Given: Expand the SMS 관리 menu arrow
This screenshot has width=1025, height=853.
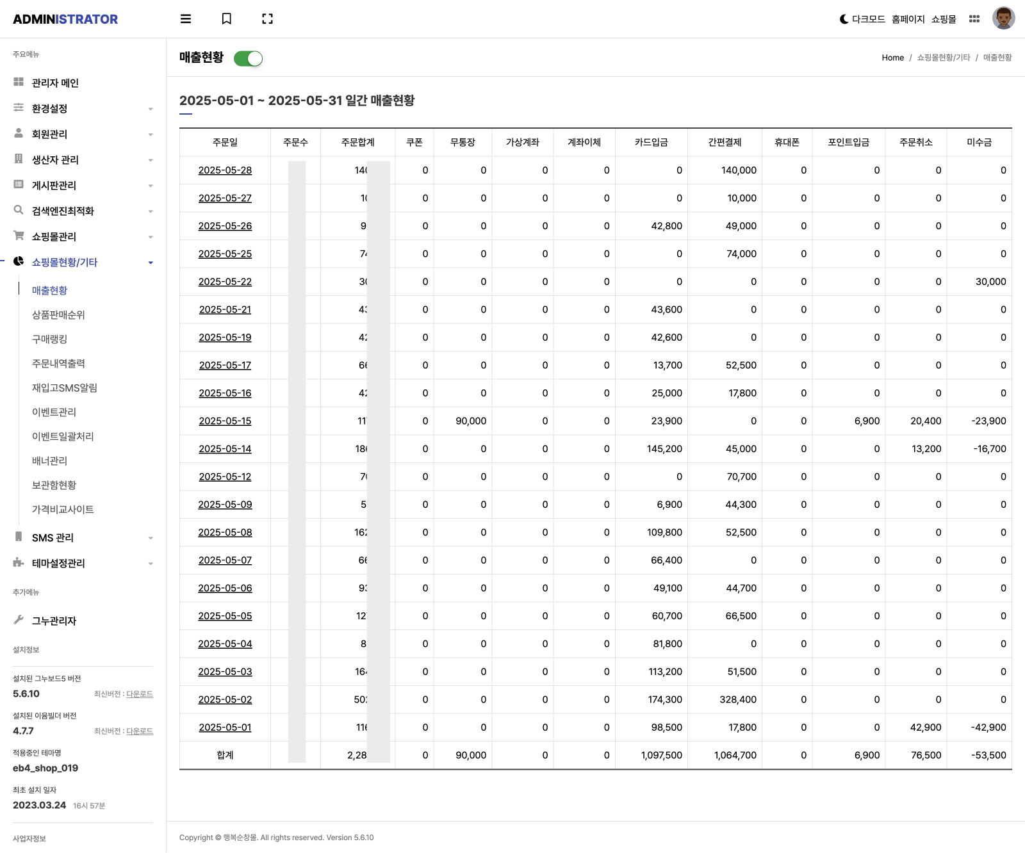Looking at the screenshot, I should coord(151,538).
